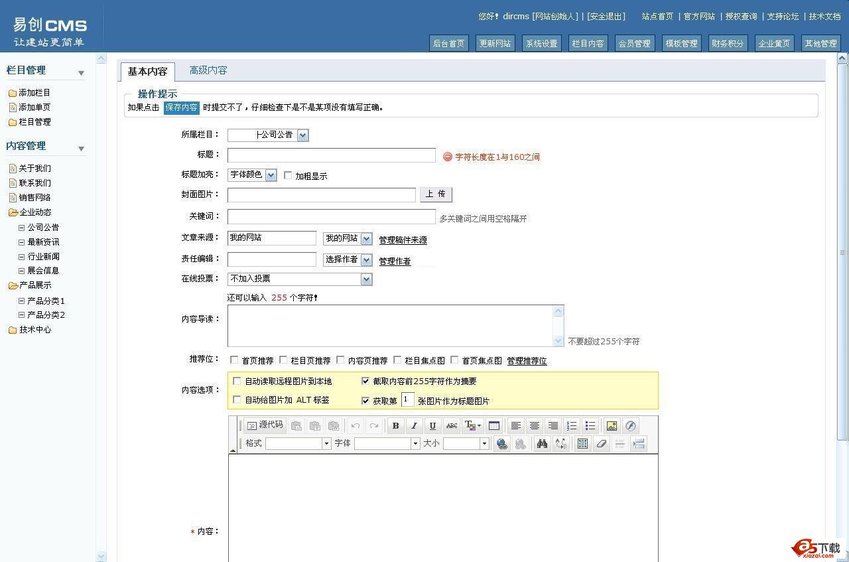
Task: Click the italic icon in editor
Action: pyautogui.click(x=414, y=426)
